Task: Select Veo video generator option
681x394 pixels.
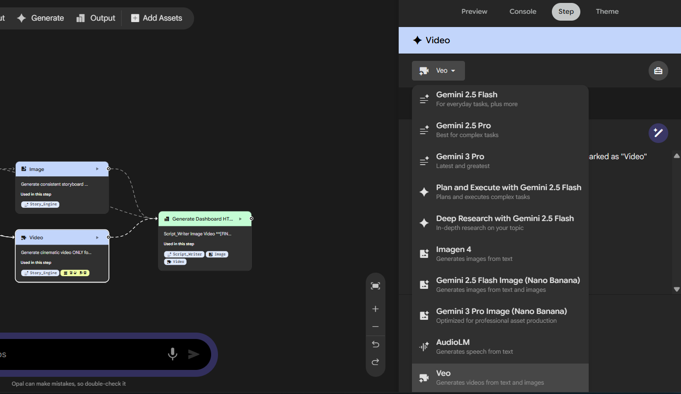Action: pyautogui.click(x=500, y=377)
